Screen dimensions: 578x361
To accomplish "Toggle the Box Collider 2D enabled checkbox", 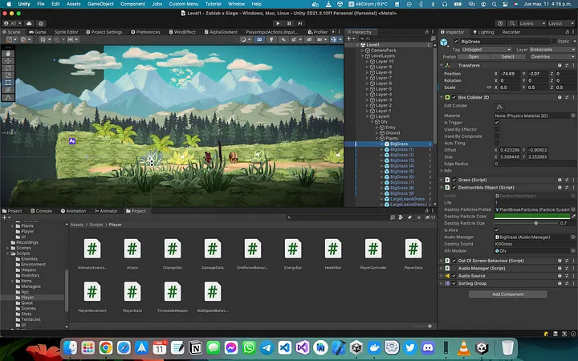I will [454, 97].
